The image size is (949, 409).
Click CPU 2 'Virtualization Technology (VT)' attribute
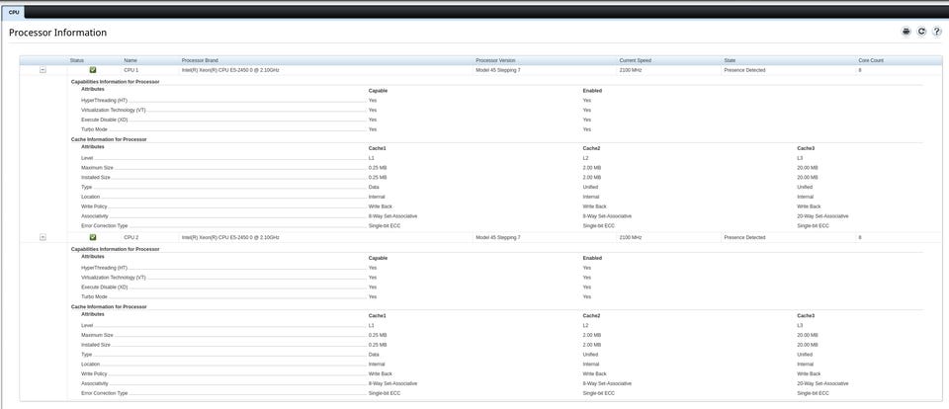(x=113, y=278)
